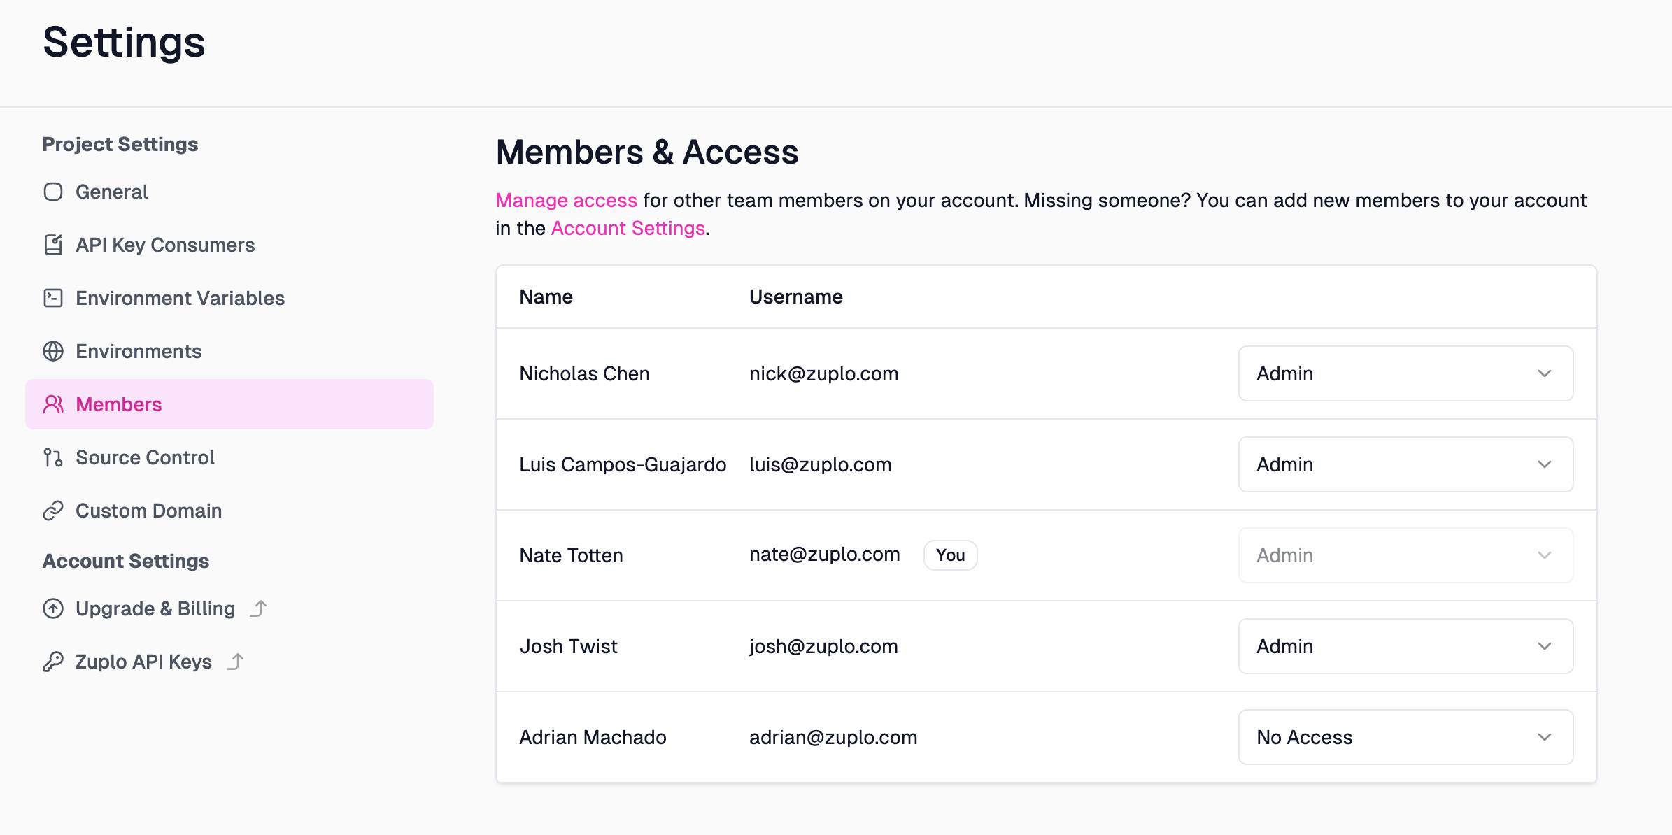This screenshot has width=1672, height=835.
Task: Click the email nick@zuplo.com
Action: click(x=823, y=373)
